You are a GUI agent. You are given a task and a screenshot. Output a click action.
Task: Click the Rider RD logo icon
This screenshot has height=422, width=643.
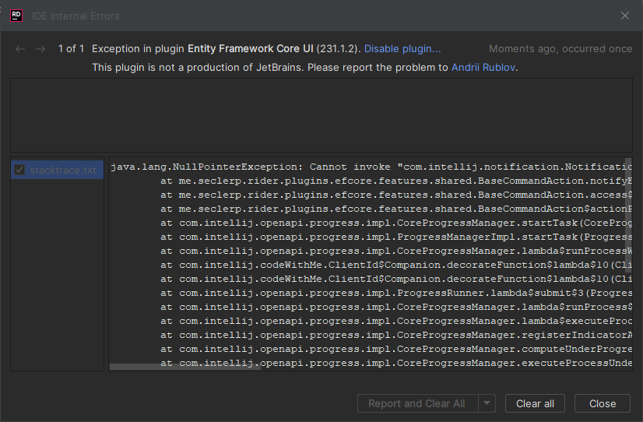coord(16,16)
